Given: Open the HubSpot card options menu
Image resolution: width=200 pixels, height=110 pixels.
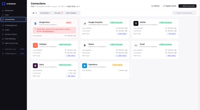Looking at the screenshot, I should pyautogui.click(x=74, y=45).
